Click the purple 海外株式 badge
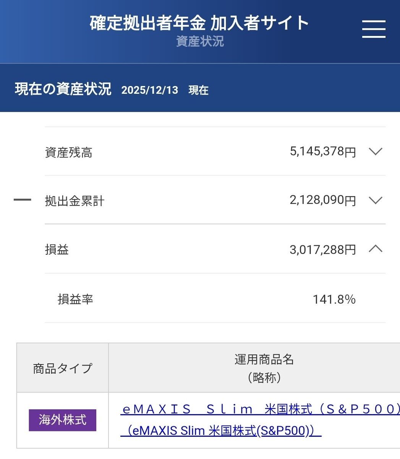This screenshot has height=459, width=400. tap(62, 420)
